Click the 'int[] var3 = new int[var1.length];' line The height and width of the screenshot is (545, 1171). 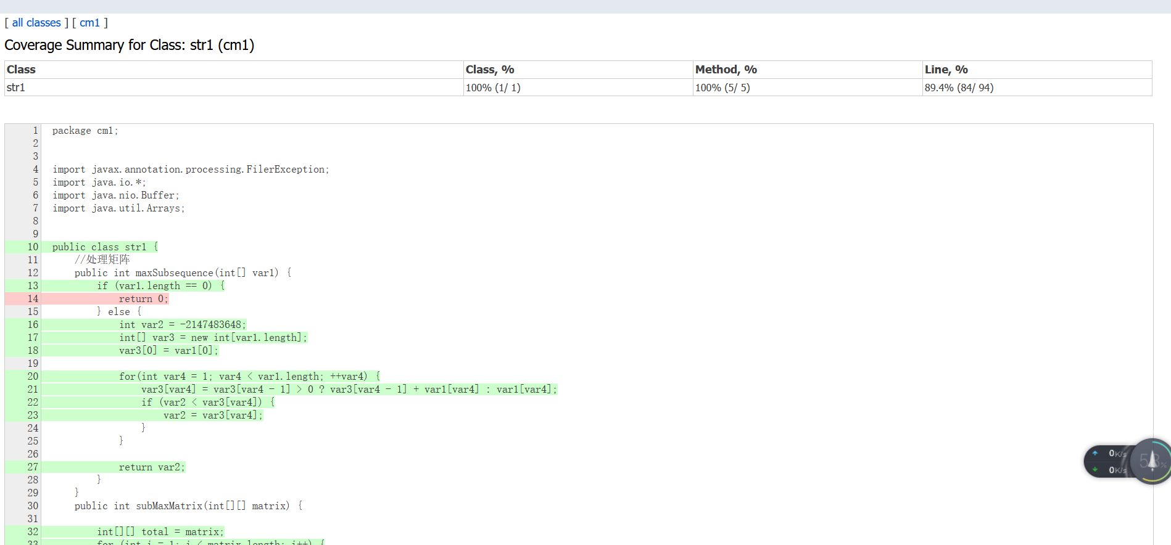coord(213,338)
